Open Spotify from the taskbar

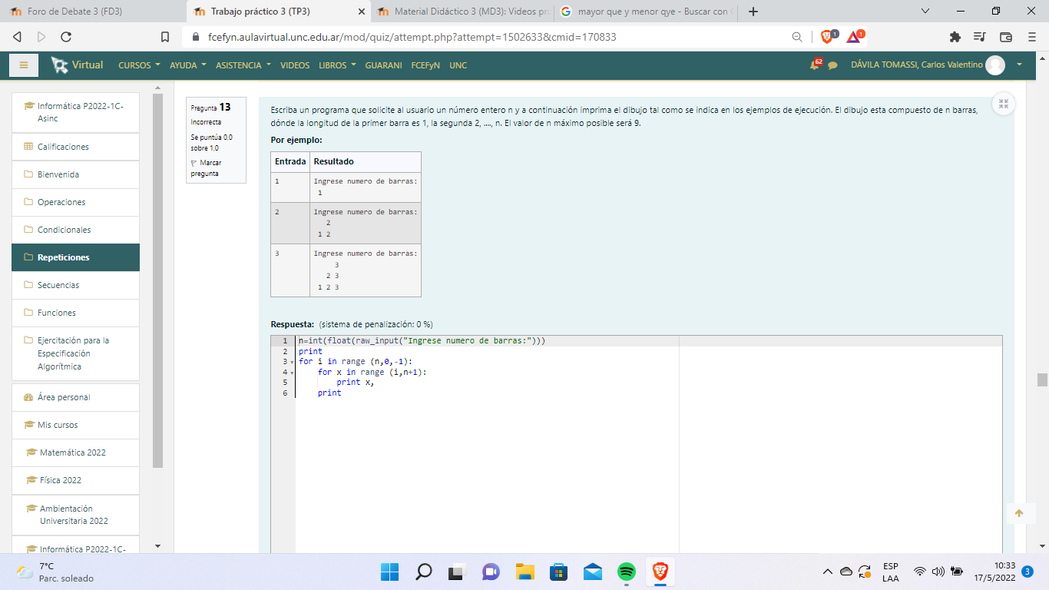[x=627, y=572]
